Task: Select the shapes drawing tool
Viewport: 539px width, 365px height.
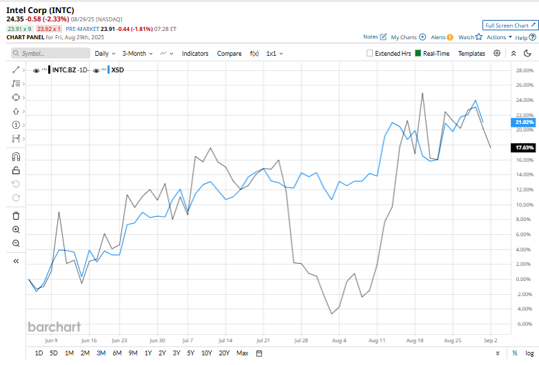Action: click(x=16, y=98)
